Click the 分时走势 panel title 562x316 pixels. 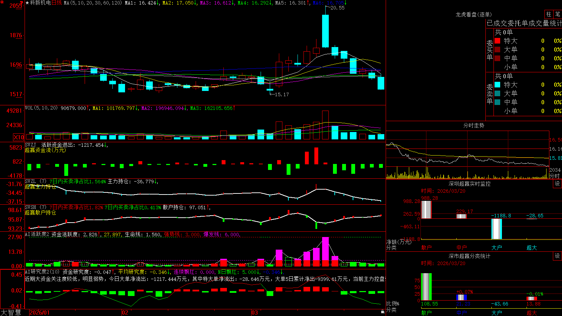(474, 125)
